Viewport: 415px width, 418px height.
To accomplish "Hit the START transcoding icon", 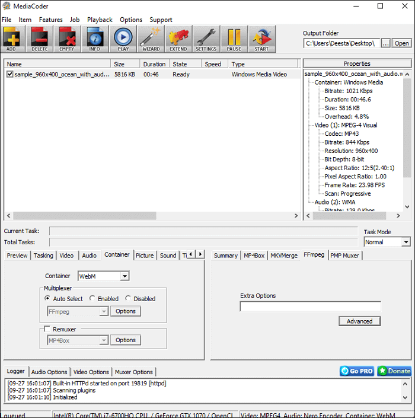I will tap(261, 39).
